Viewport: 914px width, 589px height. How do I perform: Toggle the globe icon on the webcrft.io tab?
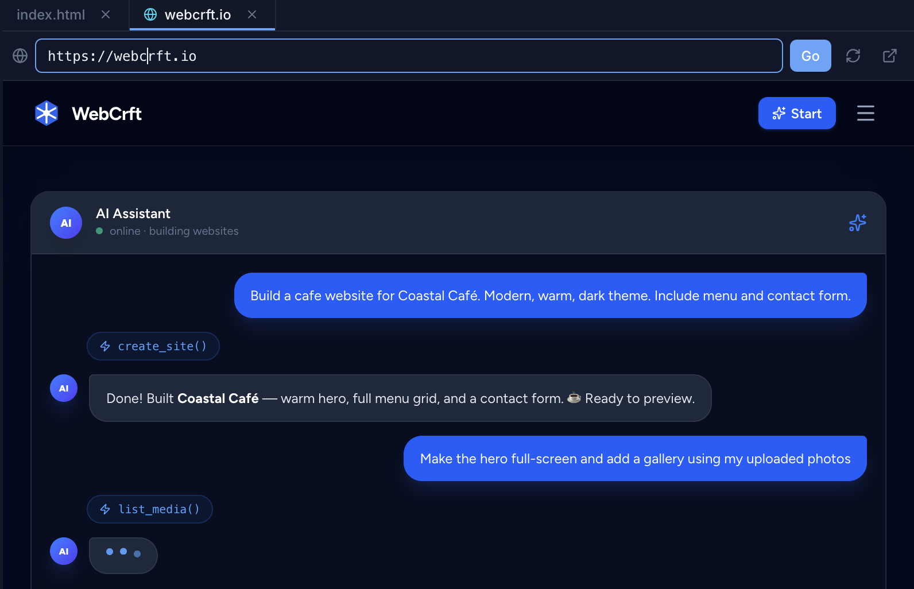(x=150, y=14)
